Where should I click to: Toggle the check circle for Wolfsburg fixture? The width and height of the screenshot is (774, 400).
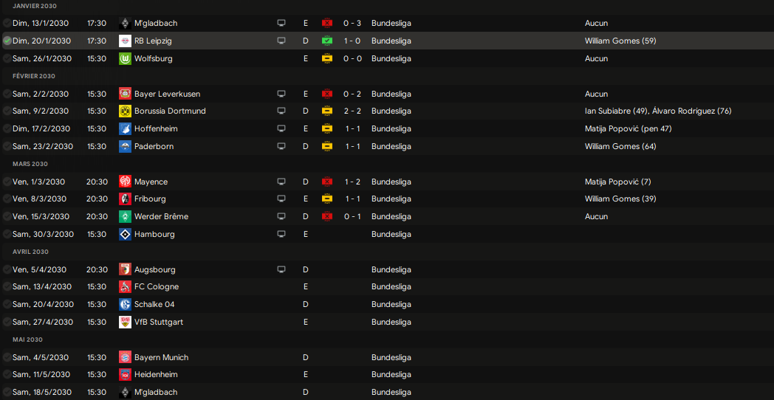pyautogui.click(x=7, y=59)
